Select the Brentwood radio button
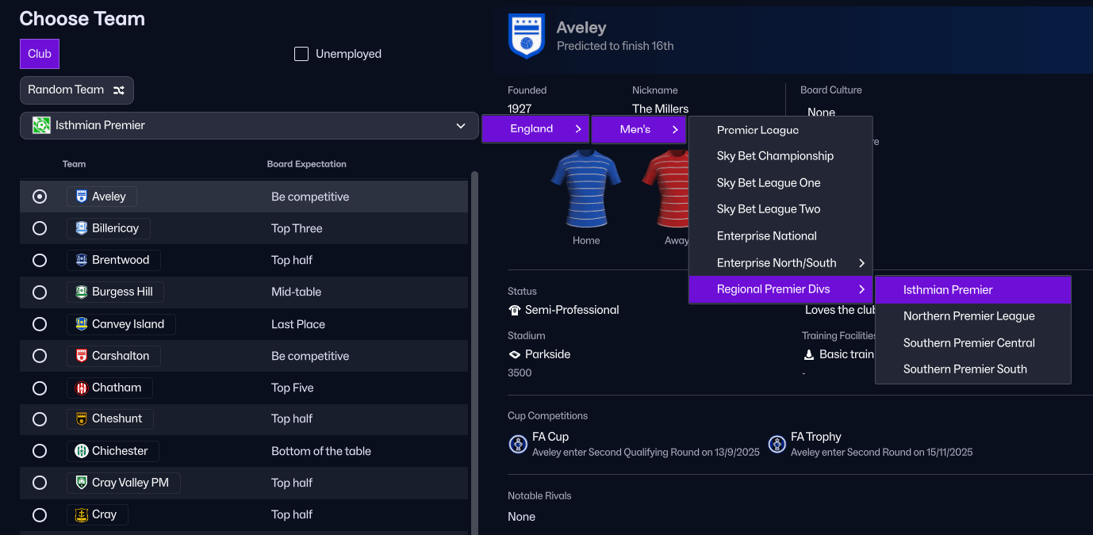This screenshot has height=535, width=1093. point(40,260)
